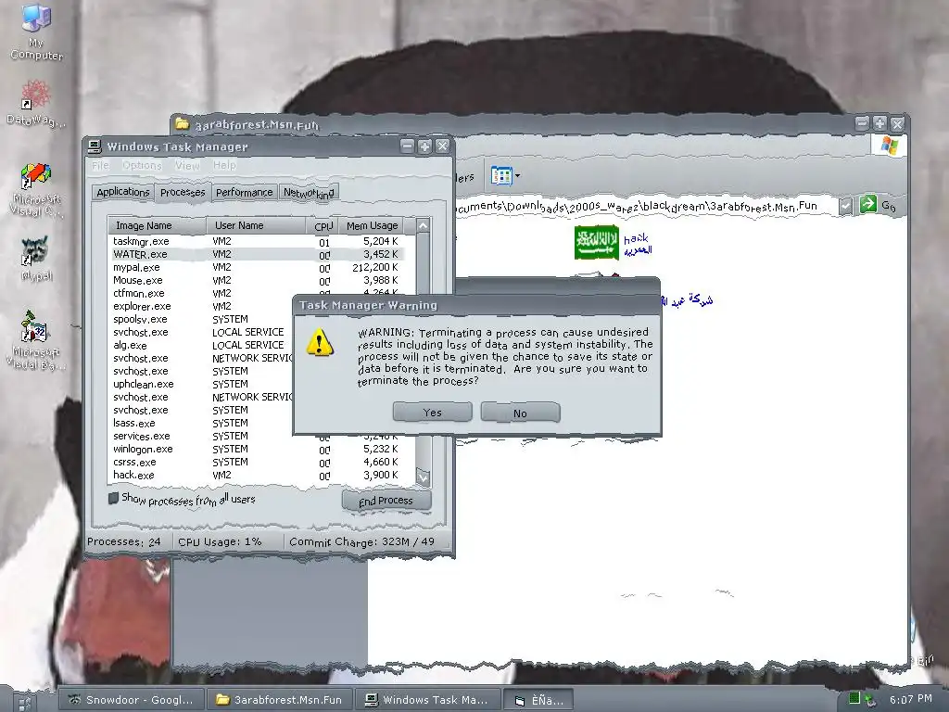
Task: Switch to the Performance tab
Action: click(x=244, y=192)
